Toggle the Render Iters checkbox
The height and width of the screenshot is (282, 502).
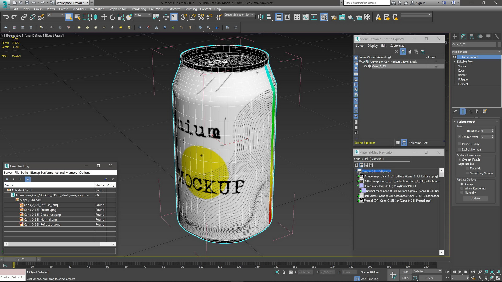(x=459, y=137)
